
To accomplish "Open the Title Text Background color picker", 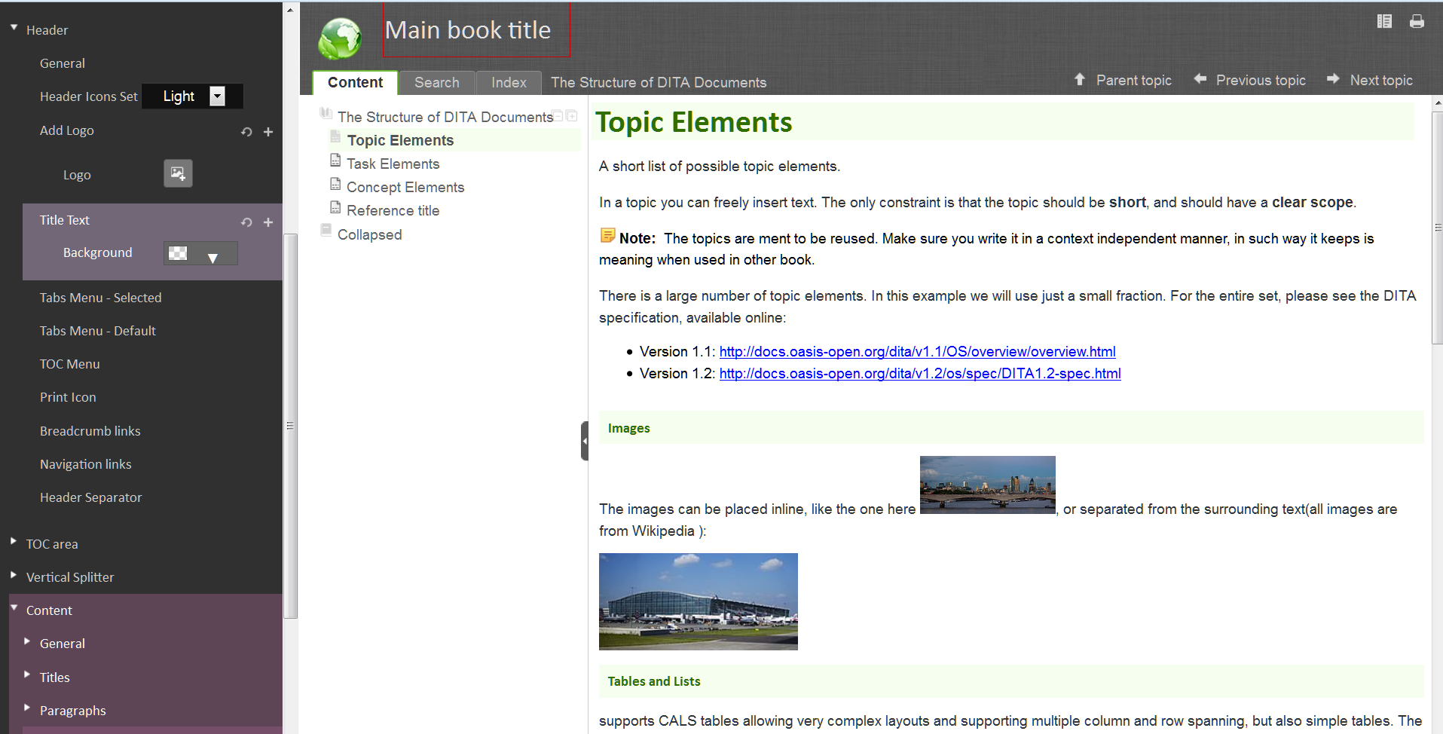I will 200,254.
